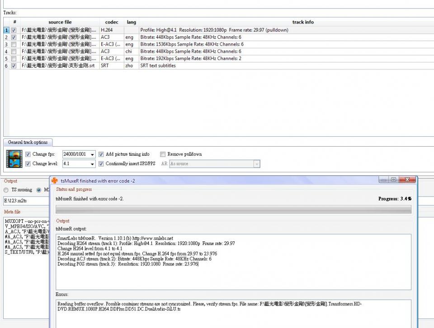434x328 pixels.
Task: Enable the Remove pulldown checkbox
Action: tap(163, 154)
